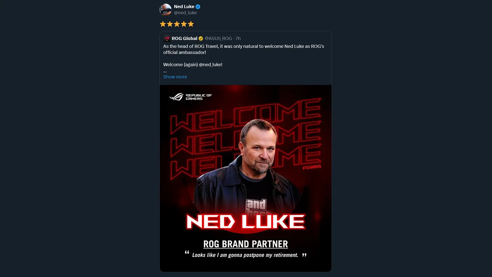
Task: Click the quoted tweet text about ROG Travel
Action: [x=244, y=49]
